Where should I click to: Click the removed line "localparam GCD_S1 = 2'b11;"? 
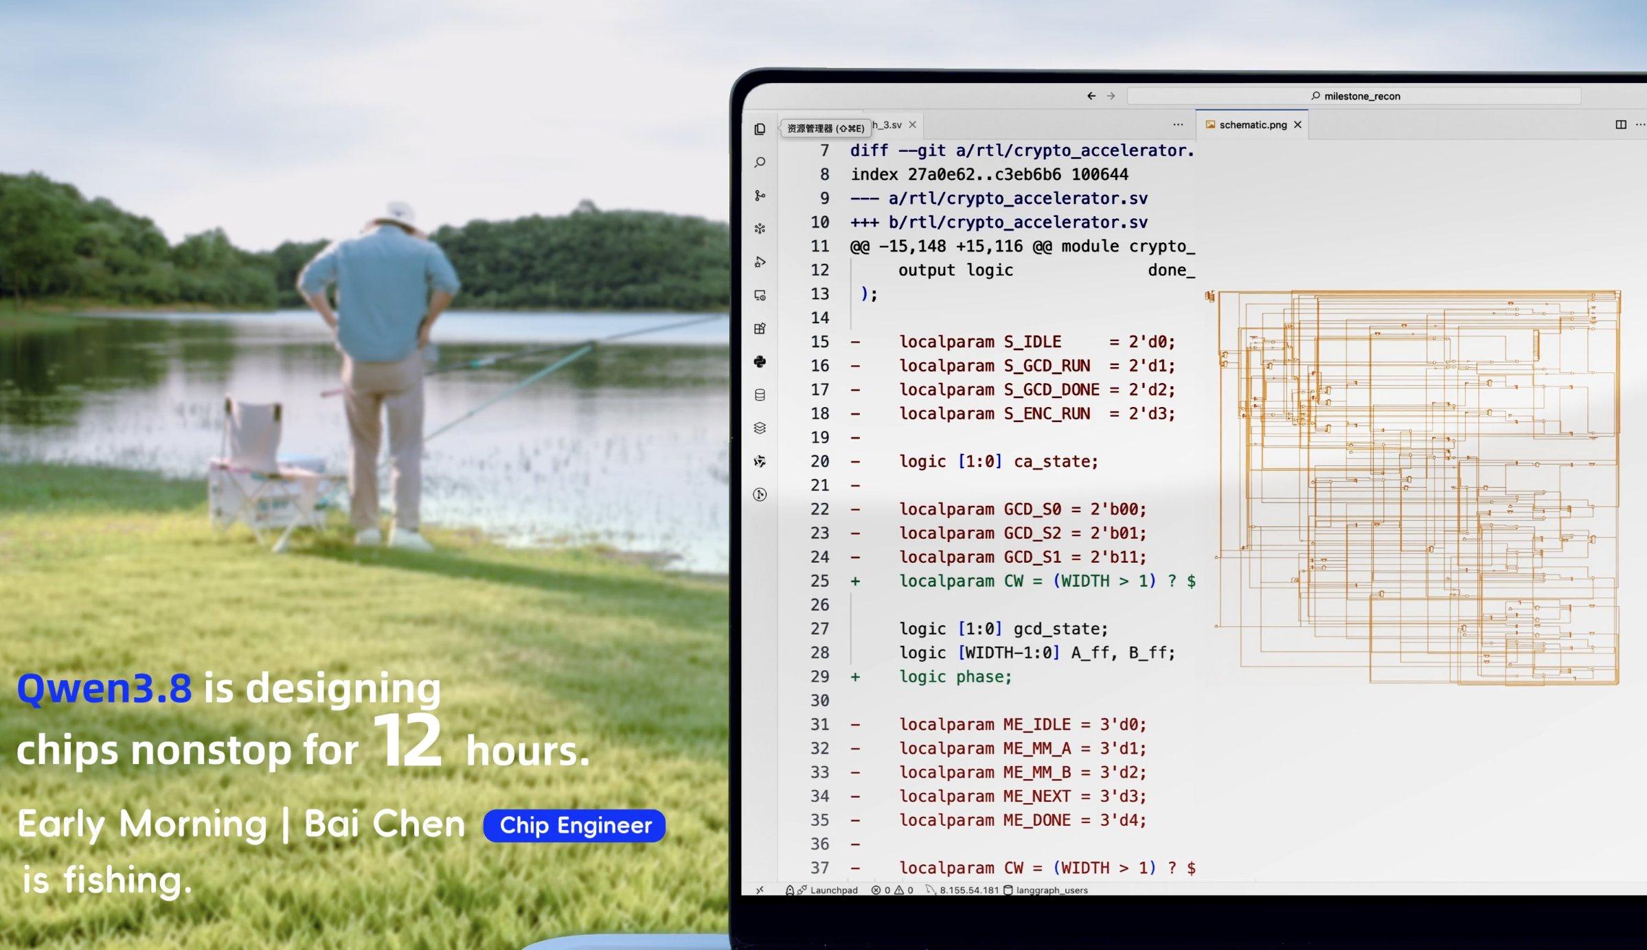(1023, 557)
